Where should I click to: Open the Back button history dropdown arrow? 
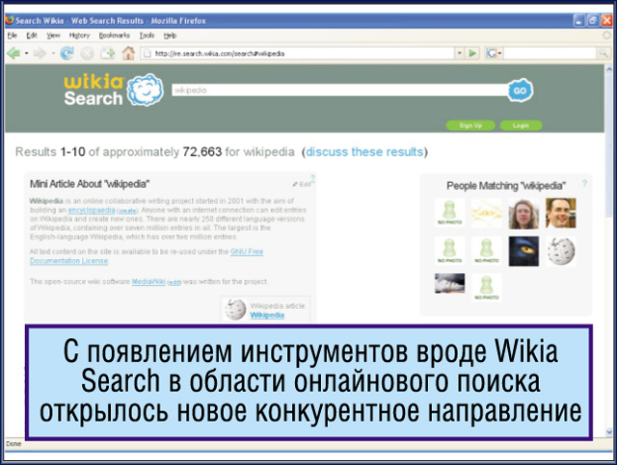coord(26,53)
